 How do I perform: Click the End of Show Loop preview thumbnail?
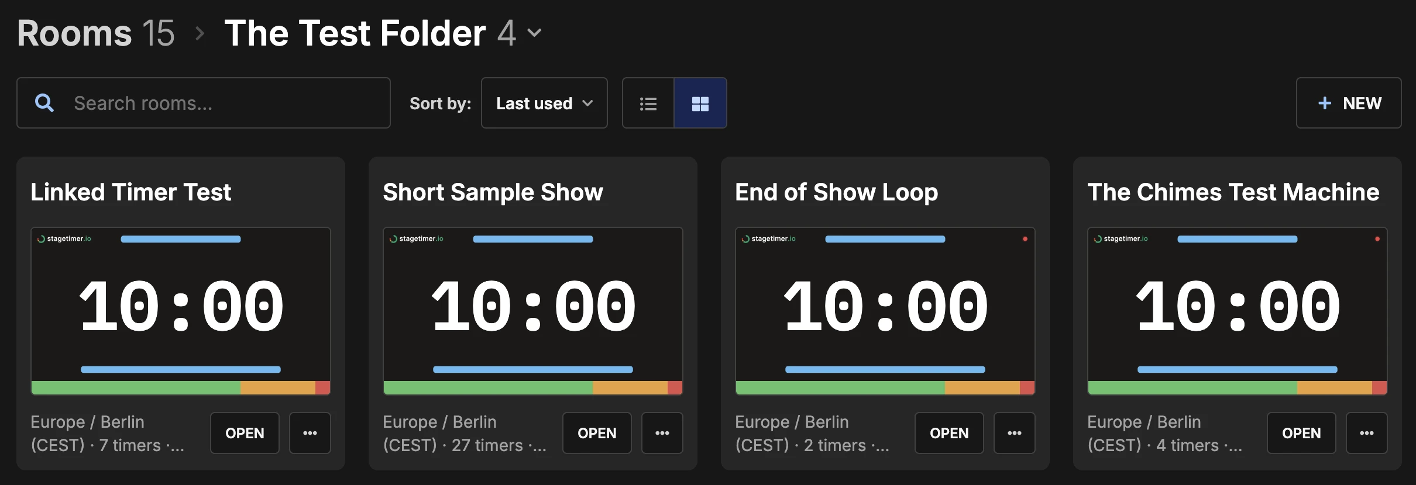click(885, 311)
